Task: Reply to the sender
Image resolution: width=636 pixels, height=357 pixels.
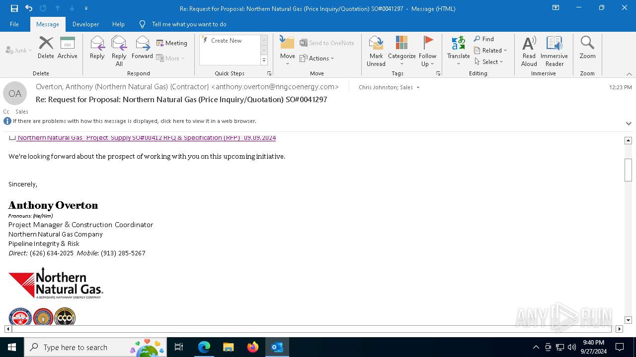Action: click(x=97, y=48)
